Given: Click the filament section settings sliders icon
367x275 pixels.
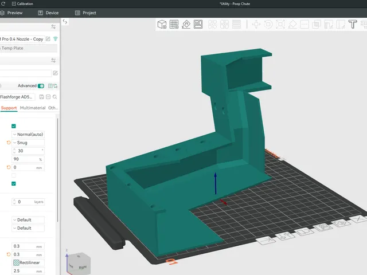Looking at the screenshot, I should tap(53, 61).
